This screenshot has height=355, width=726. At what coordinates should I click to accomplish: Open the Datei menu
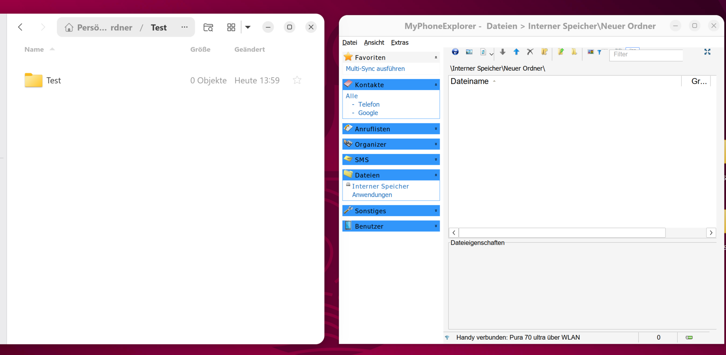[x=349, y=42]
